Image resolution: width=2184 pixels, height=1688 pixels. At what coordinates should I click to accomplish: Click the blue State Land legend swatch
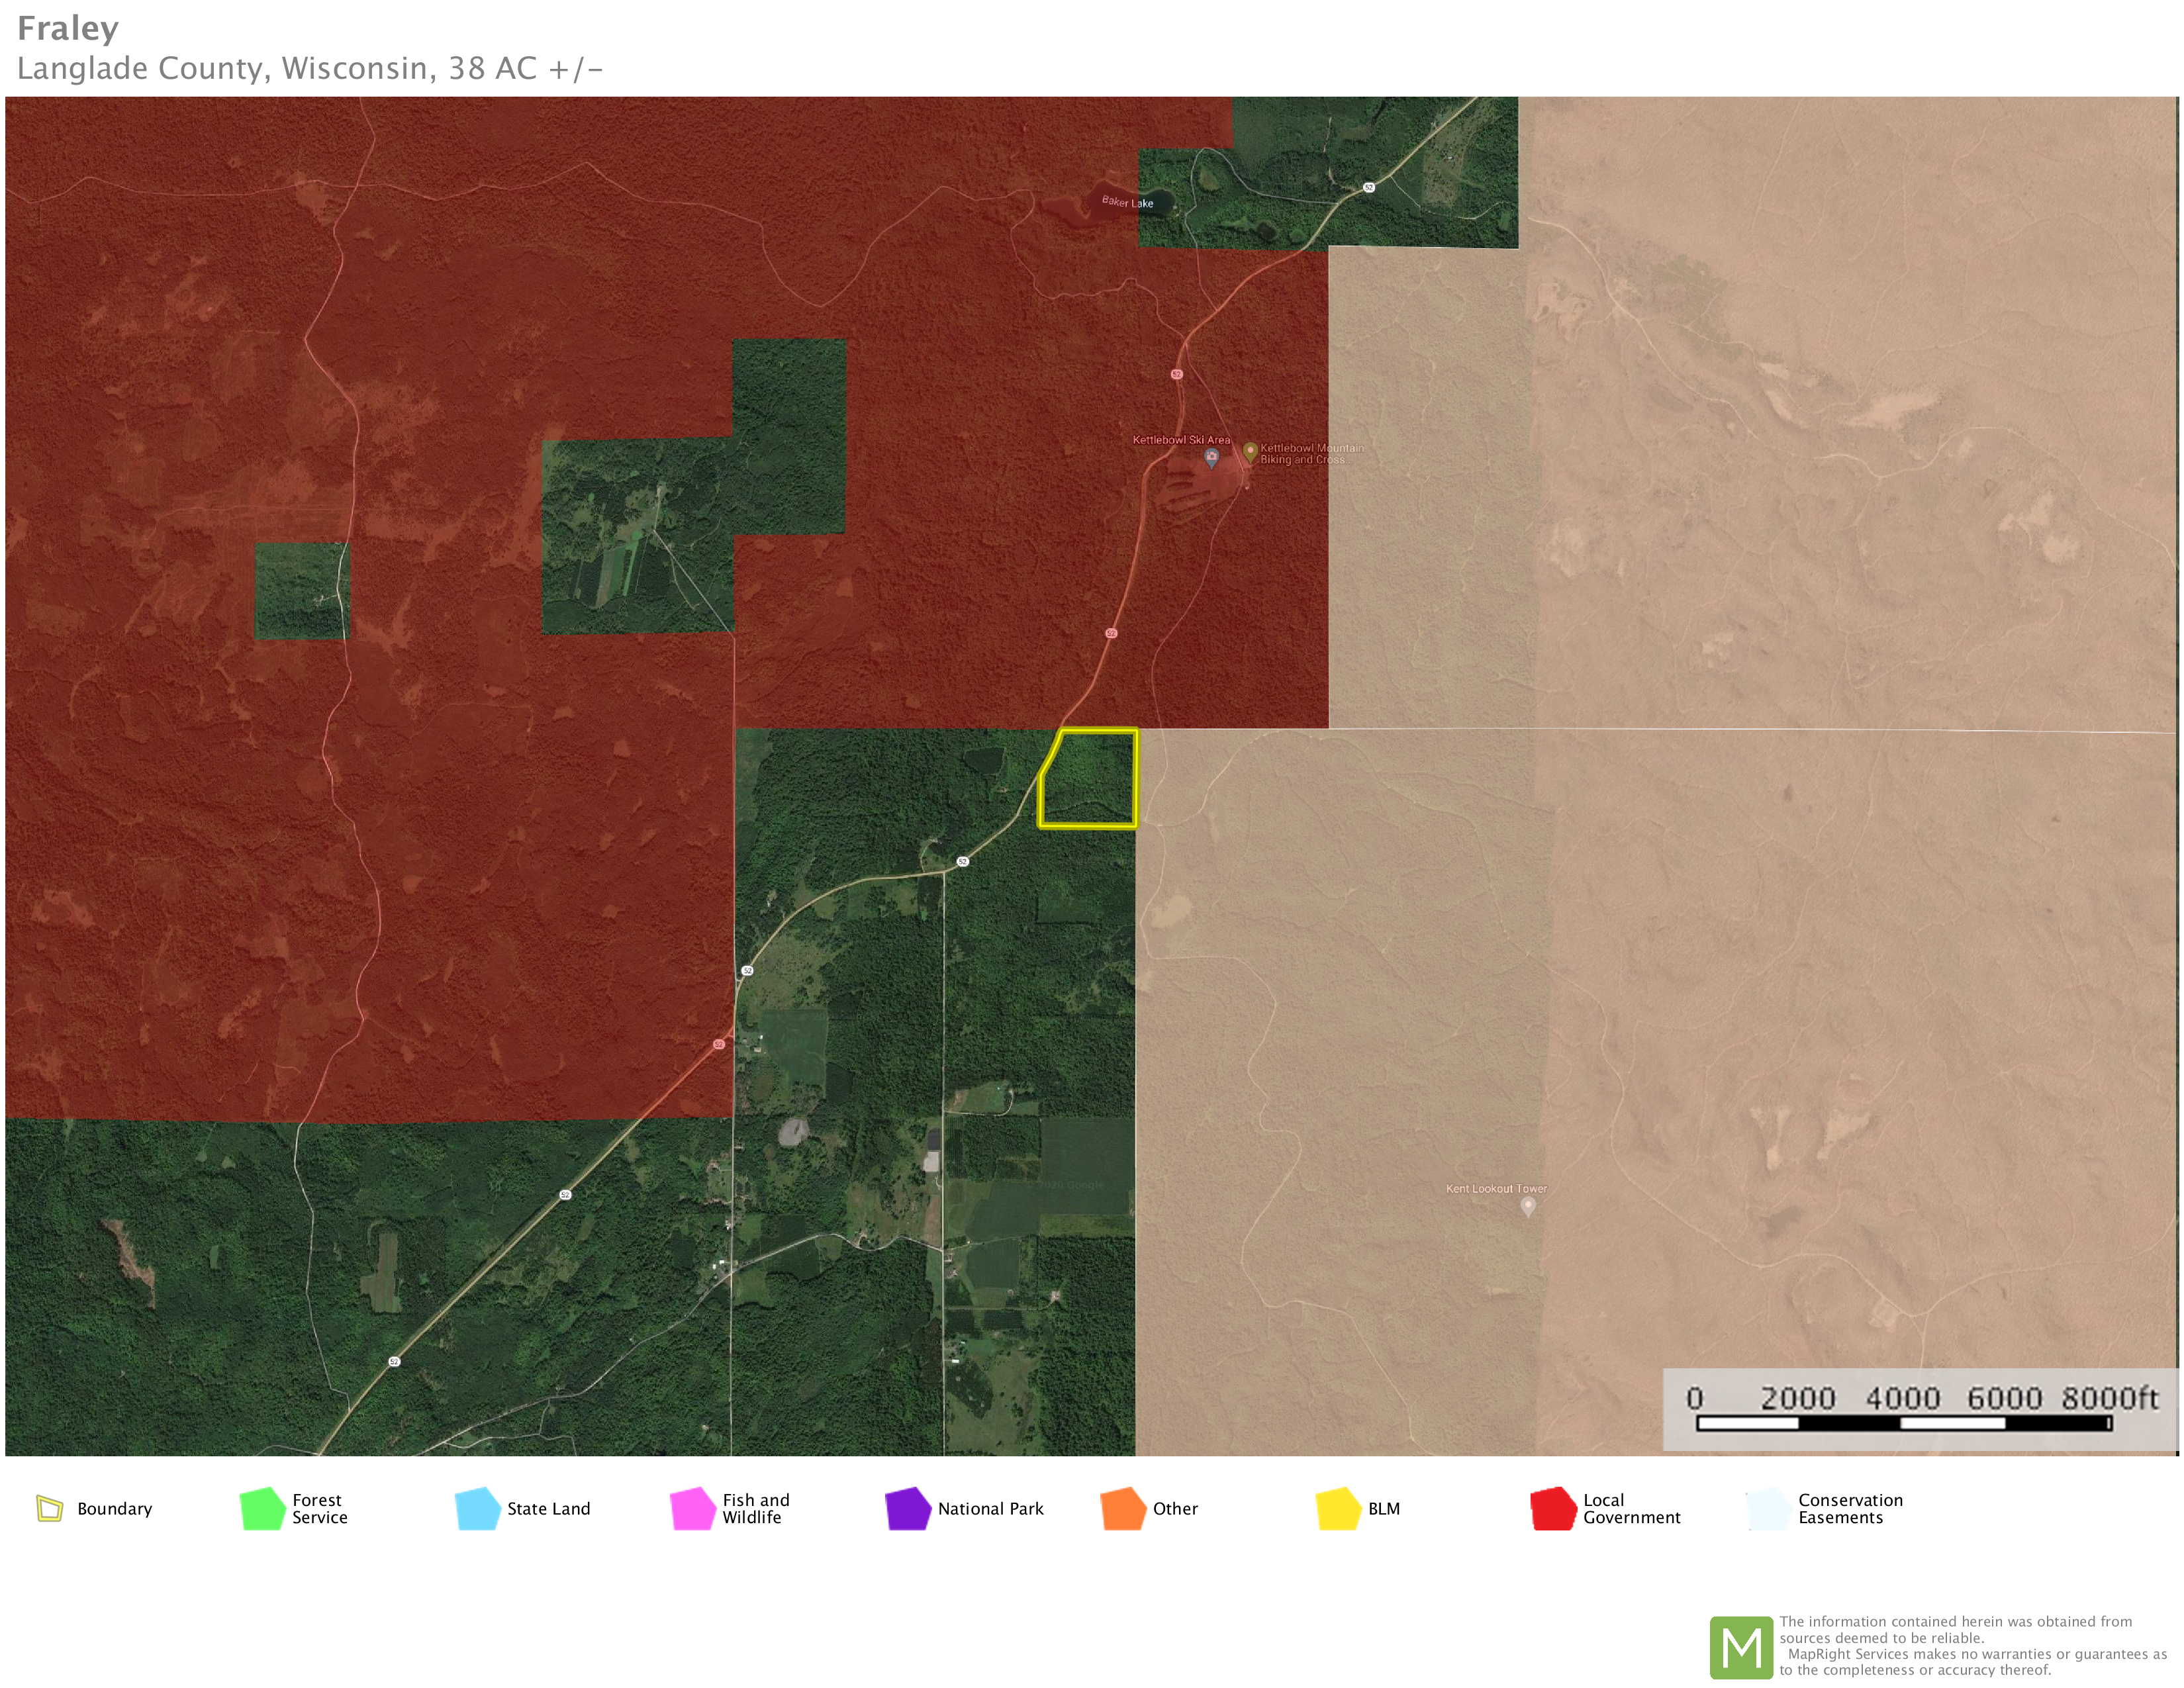[478, 1509]
